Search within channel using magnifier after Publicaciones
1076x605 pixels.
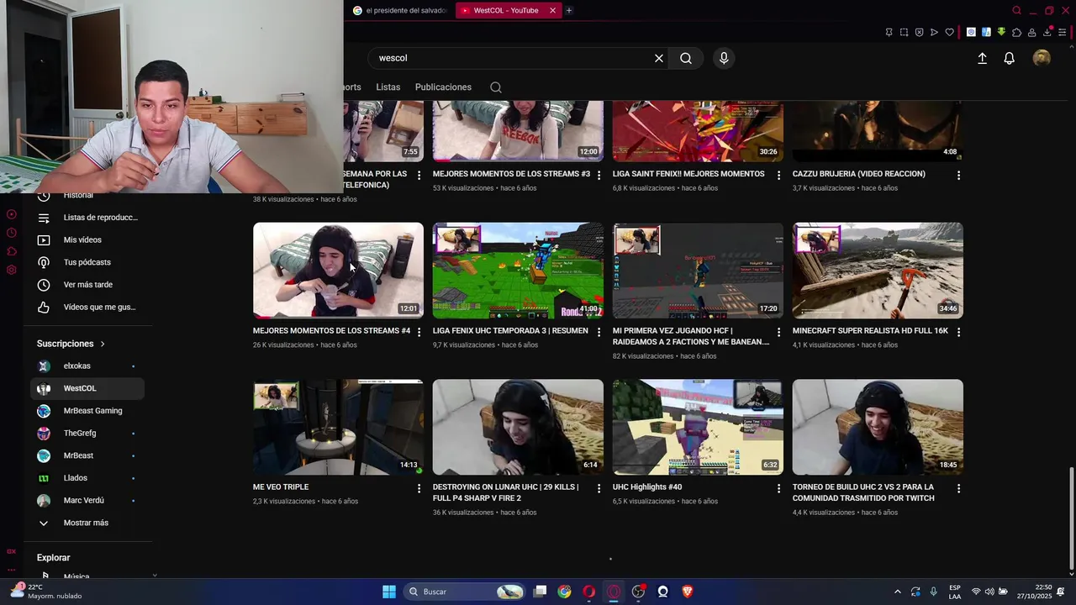pyautogui.click(x=496, y=87)
